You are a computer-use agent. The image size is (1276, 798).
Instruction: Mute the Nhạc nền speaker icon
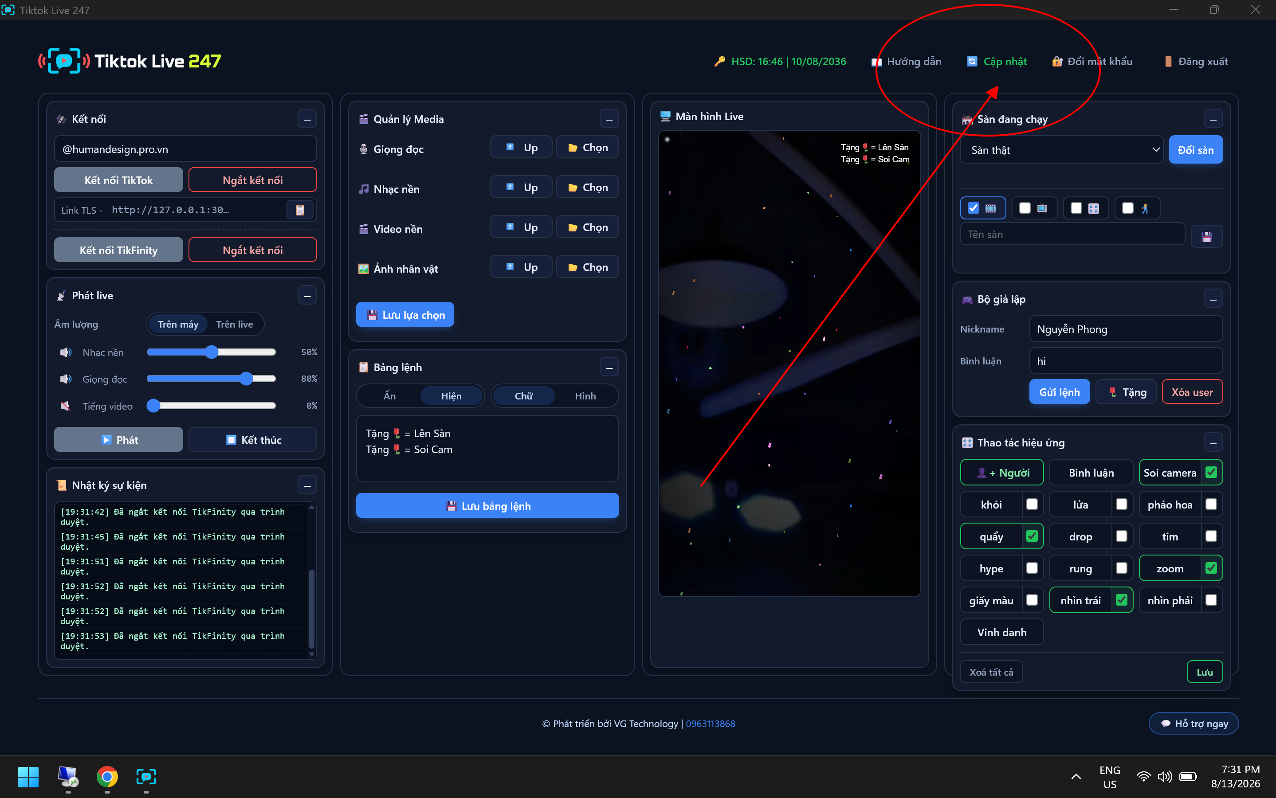[x=66, y=352]
